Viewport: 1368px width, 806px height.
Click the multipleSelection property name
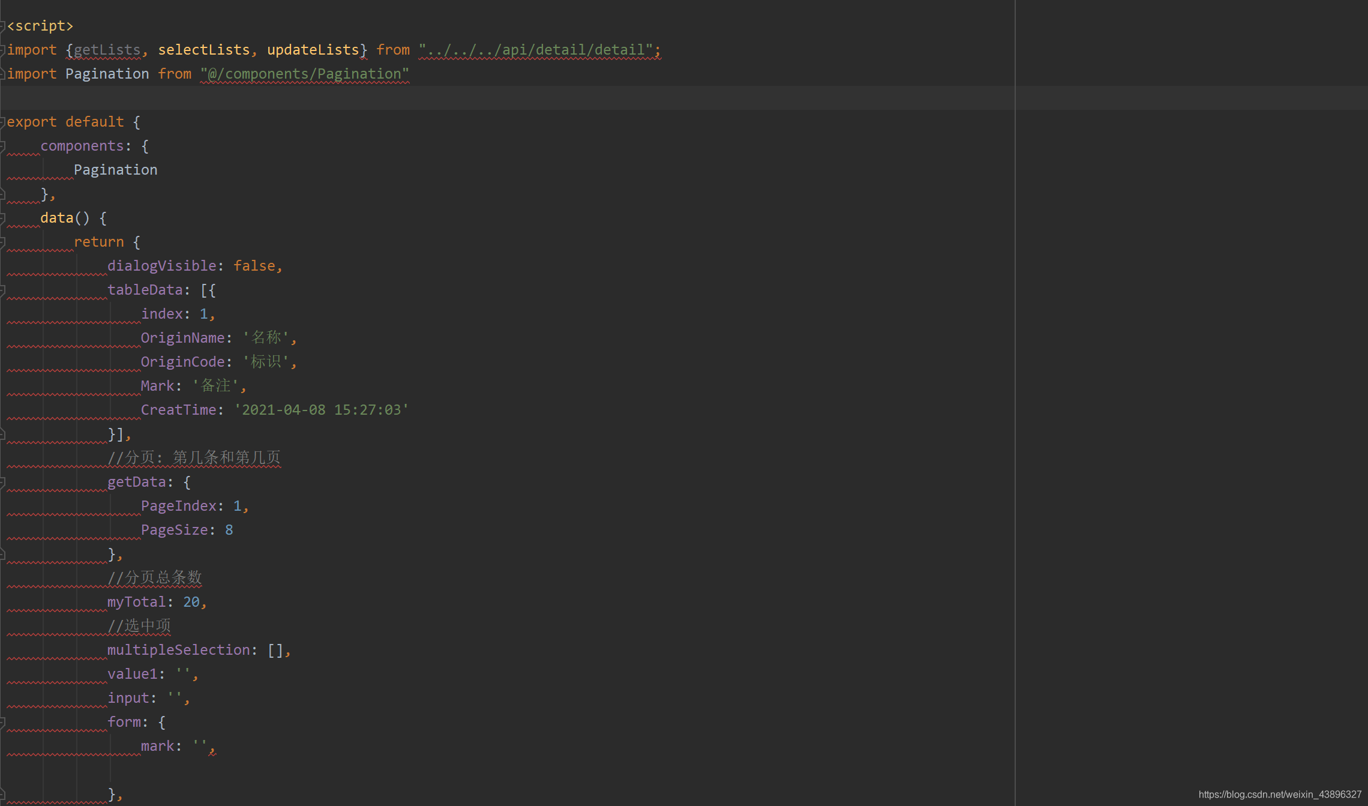178,650
